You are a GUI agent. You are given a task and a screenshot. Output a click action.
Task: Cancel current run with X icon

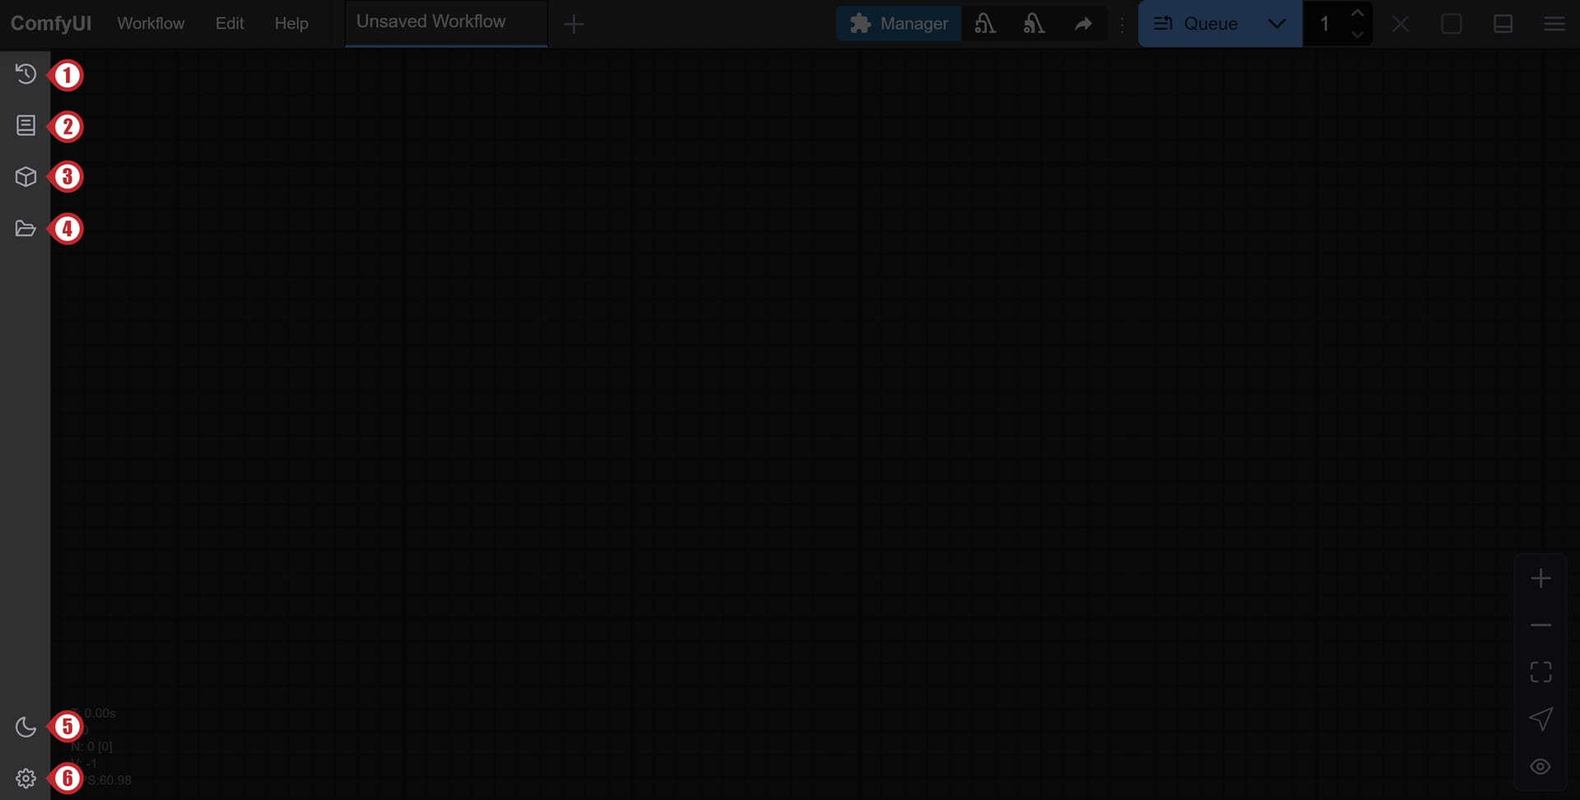(x=1401, y=24)
